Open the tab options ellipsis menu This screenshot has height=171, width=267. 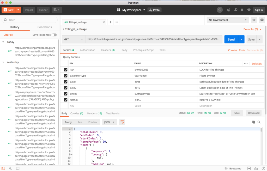click(x=116, y=22)
